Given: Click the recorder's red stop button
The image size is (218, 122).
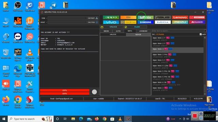Looking at the screenshot, I should 194,116.
